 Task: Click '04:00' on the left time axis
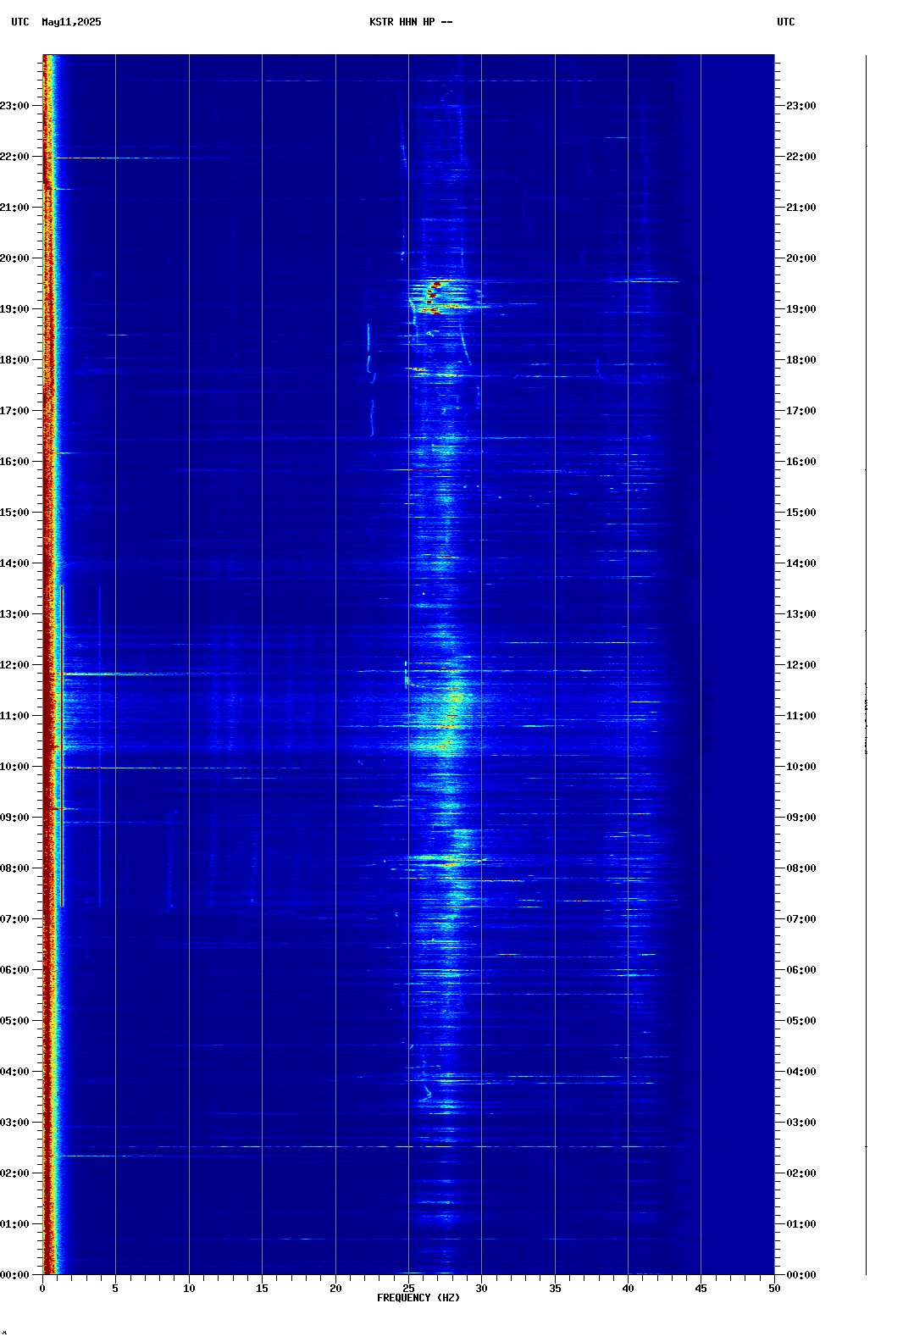click(14, 1072)
